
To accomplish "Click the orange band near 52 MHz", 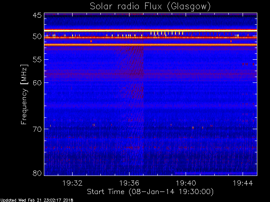I will point(151,45).
